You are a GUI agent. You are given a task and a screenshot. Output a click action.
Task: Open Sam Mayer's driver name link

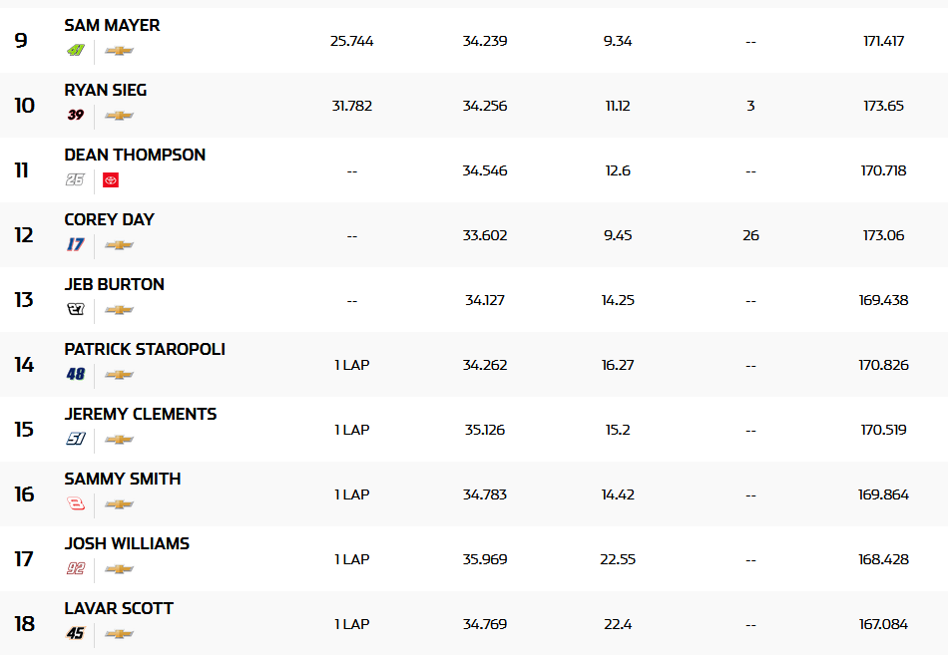coord(112,25)
